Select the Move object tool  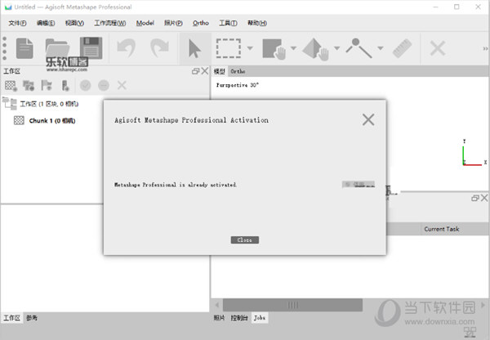point(315,49)
